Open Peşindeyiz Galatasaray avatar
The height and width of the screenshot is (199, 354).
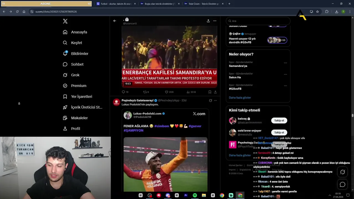116,102
